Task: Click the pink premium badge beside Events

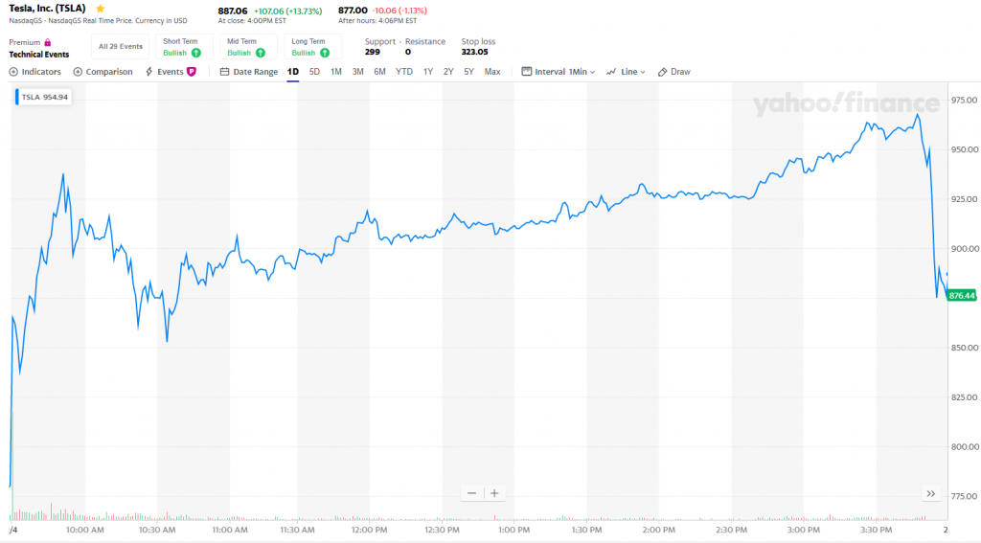Action: [192, 72]
